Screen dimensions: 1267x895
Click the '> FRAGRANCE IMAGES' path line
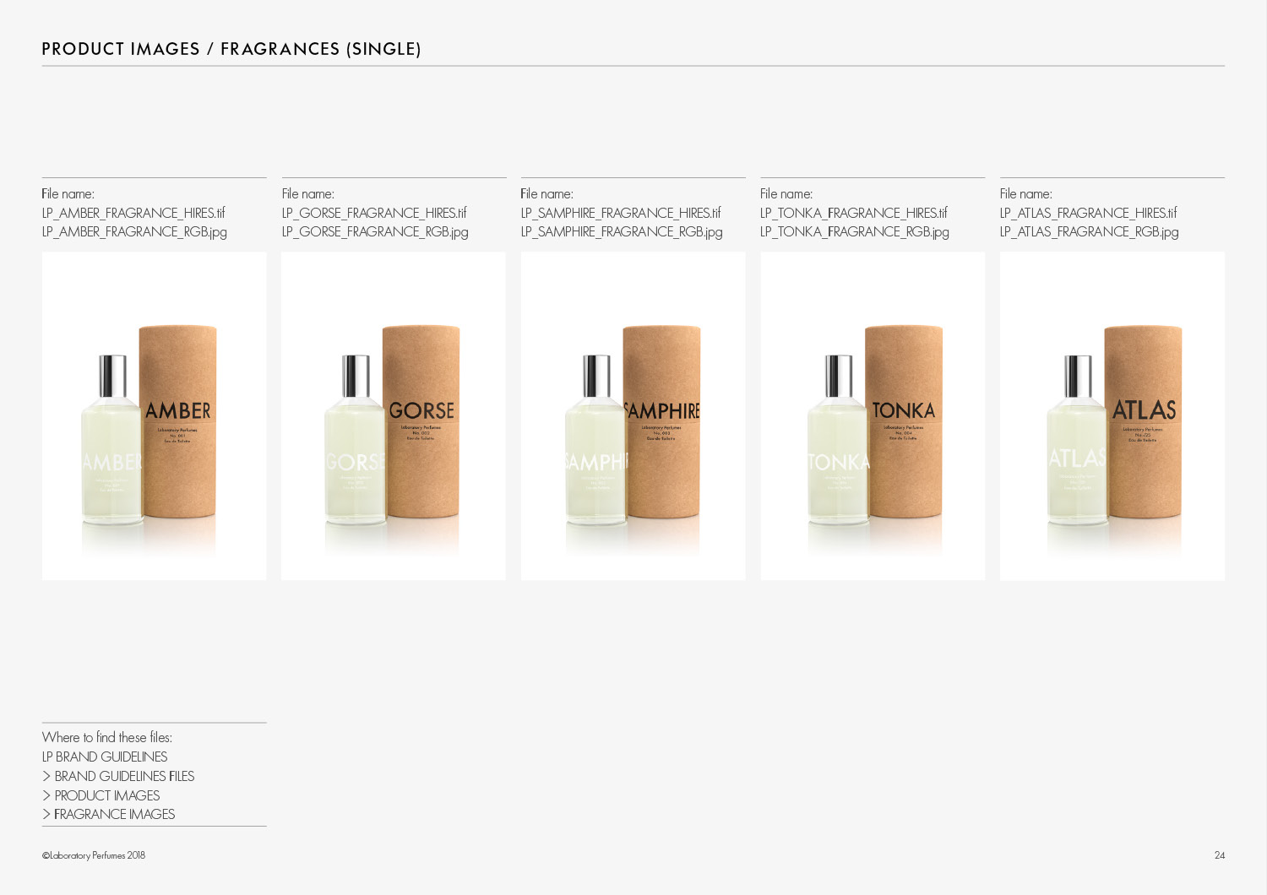pos(109,814)
